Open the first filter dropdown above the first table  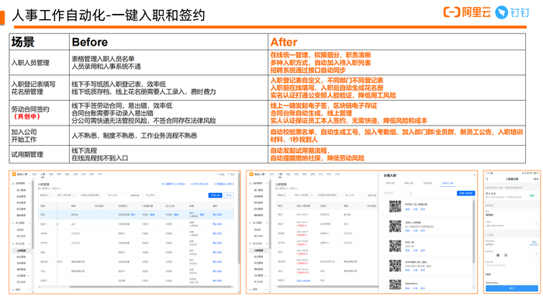click(46, 195)
